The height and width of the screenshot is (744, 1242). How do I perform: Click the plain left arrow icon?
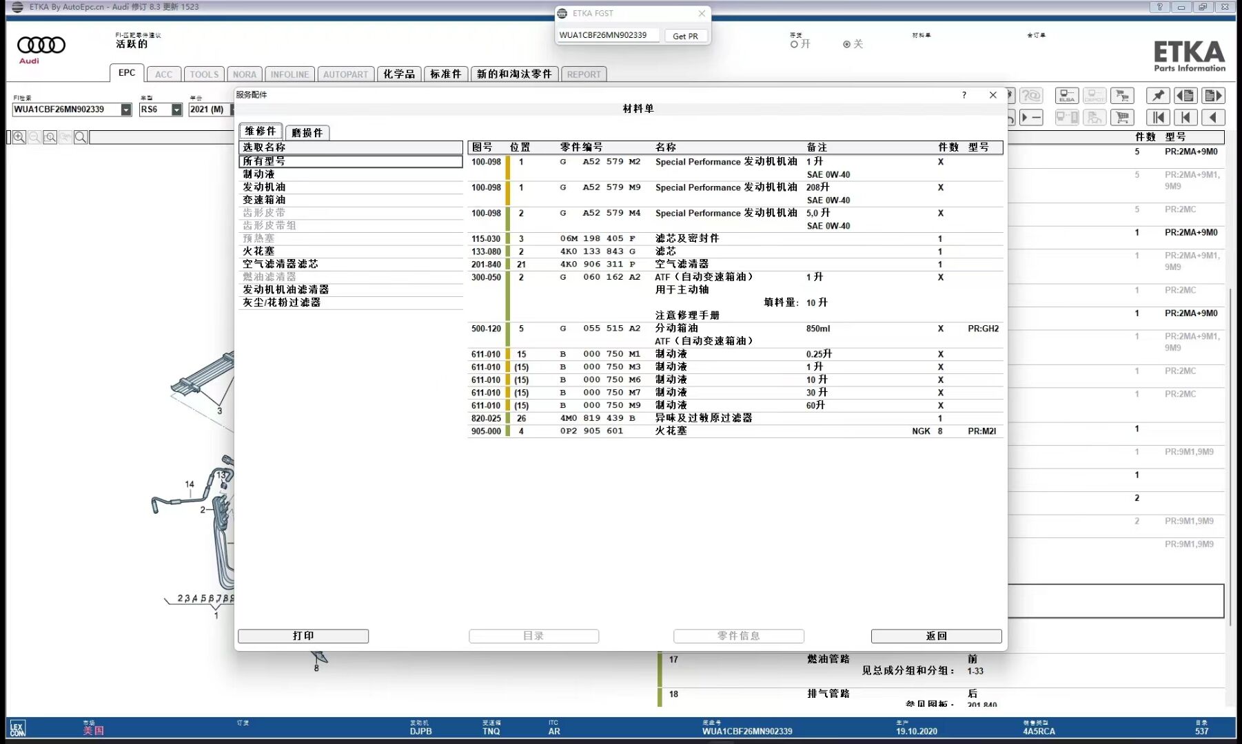click(1213, 118)
